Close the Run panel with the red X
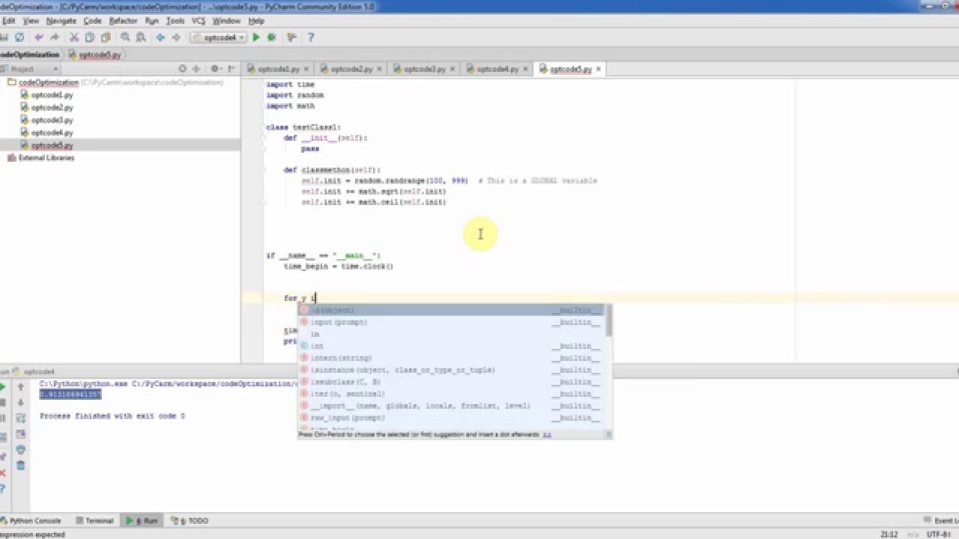The image size is (959, 539). (x=2, y=472)
